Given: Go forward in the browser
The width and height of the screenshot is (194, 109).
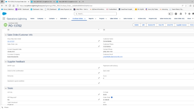Looking at the screenshot, I should [x=6, y=6].
